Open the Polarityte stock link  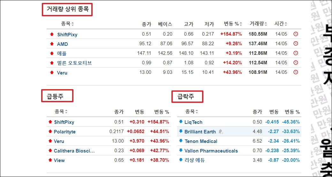[65, 132]
